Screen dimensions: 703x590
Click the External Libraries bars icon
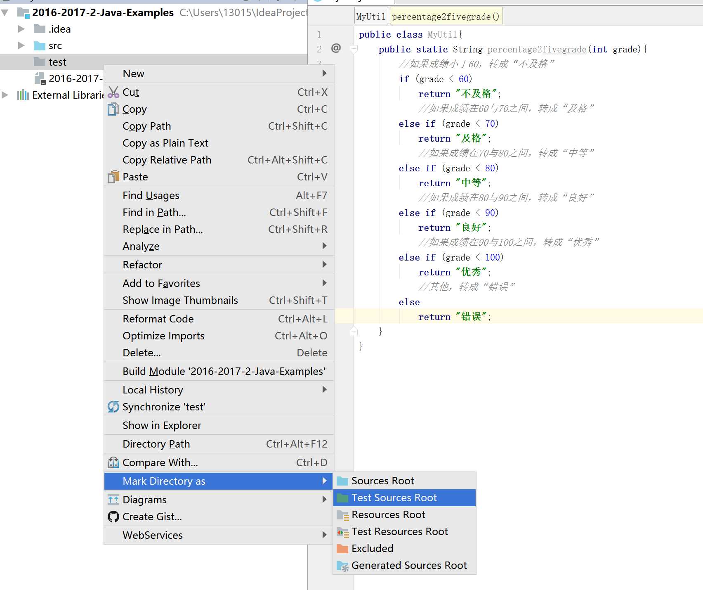(x=23, y=95)
